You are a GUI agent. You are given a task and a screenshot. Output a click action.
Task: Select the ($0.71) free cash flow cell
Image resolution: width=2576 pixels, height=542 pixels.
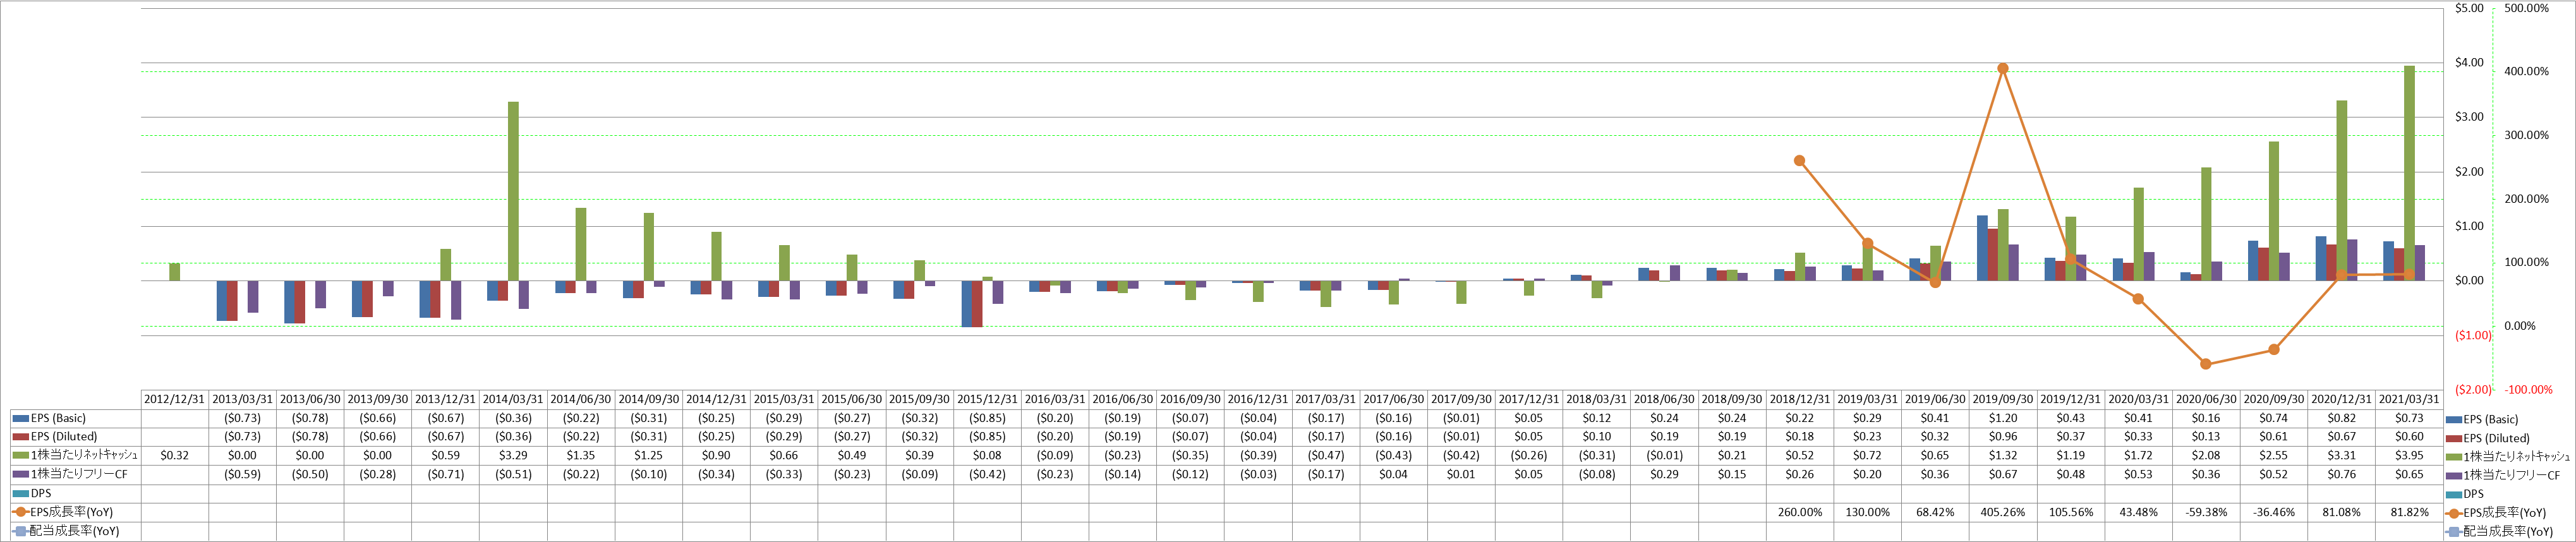click(x=446, y=474)
